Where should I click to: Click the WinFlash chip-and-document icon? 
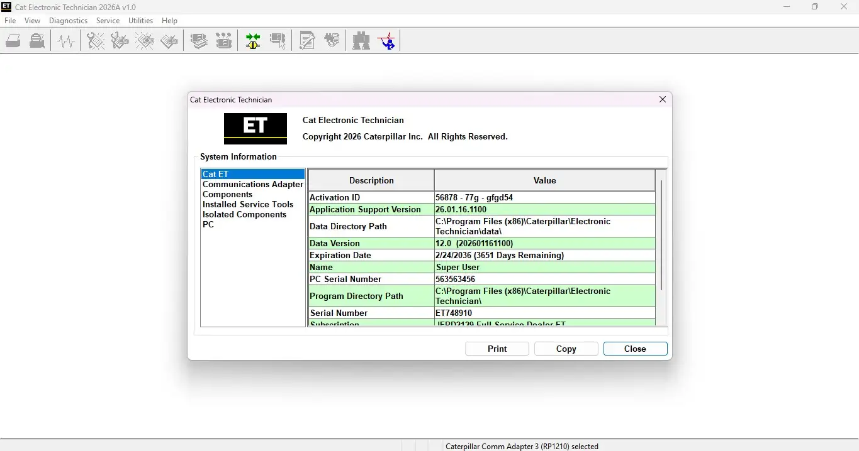click(332, 41)
